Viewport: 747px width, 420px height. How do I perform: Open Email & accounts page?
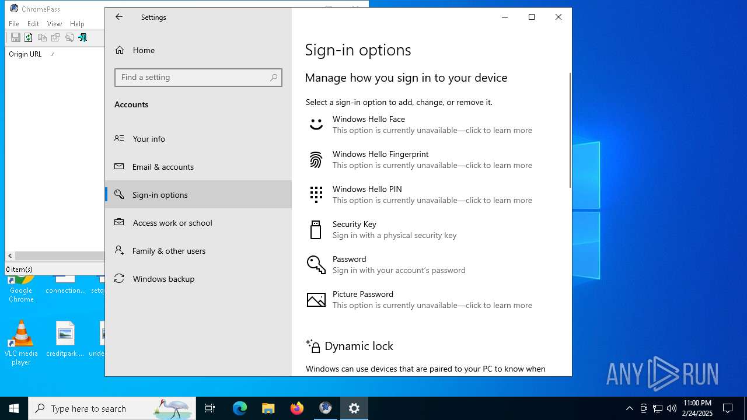(198, 167)
